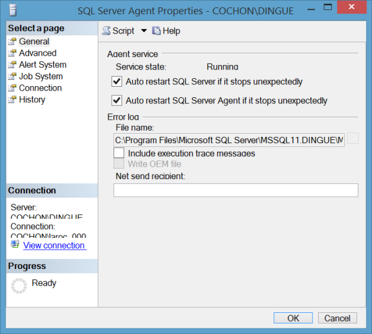Click the server icon in title bar
372x334 pixels.
coord(13,11)
